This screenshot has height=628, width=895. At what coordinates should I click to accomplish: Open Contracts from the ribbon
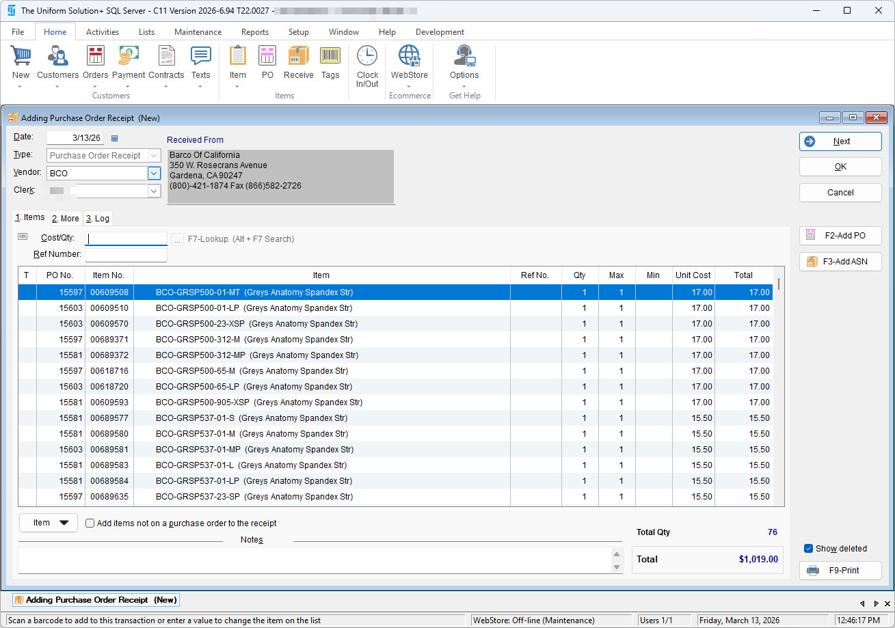(166, 57)
